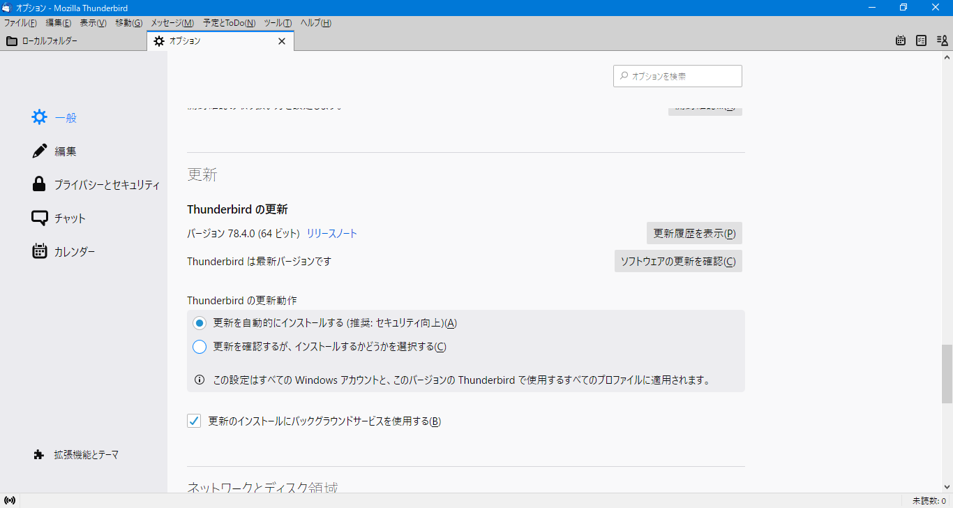Select 更新を確認するが、インストールするかどうかを選択する option
953x508 pixels.
tap(200, 347)
